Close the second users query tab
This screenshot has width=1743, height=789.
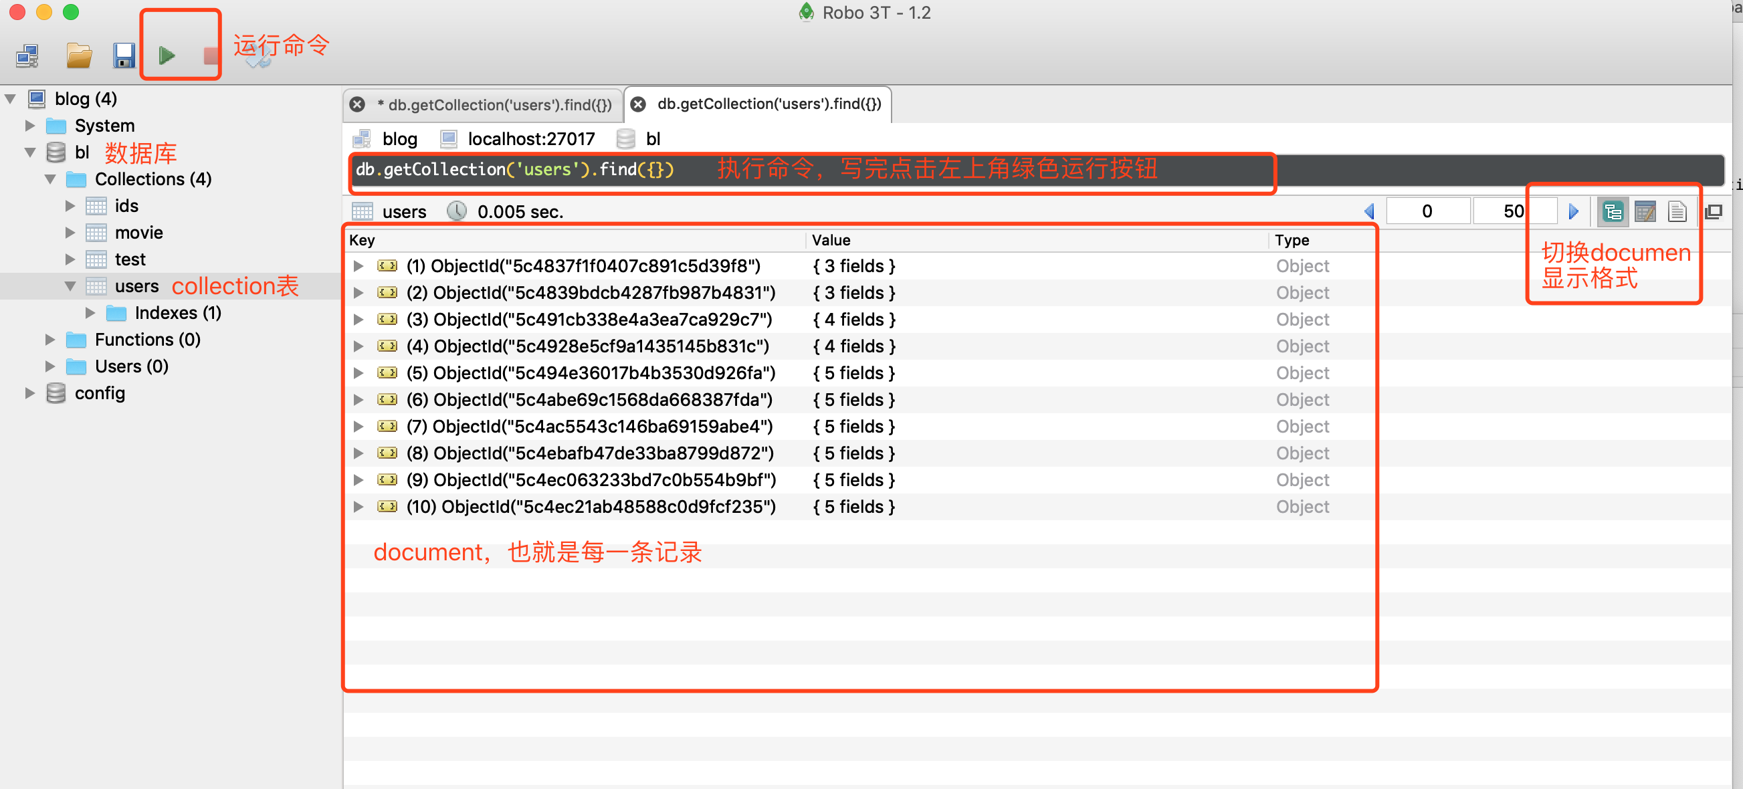(637, 104)
